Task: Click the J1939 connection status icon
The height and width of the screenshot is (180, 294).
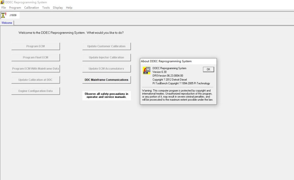Action: (x=4, y=15)
